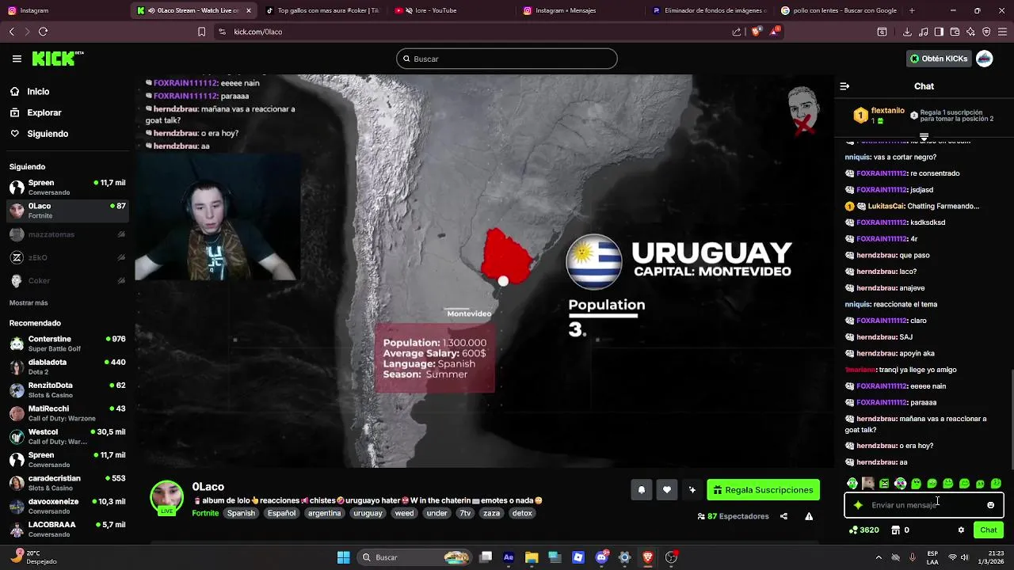Toggle follow heart button for 0Laco
Viewport: 1014px width, 570px height.
[667, 490]
